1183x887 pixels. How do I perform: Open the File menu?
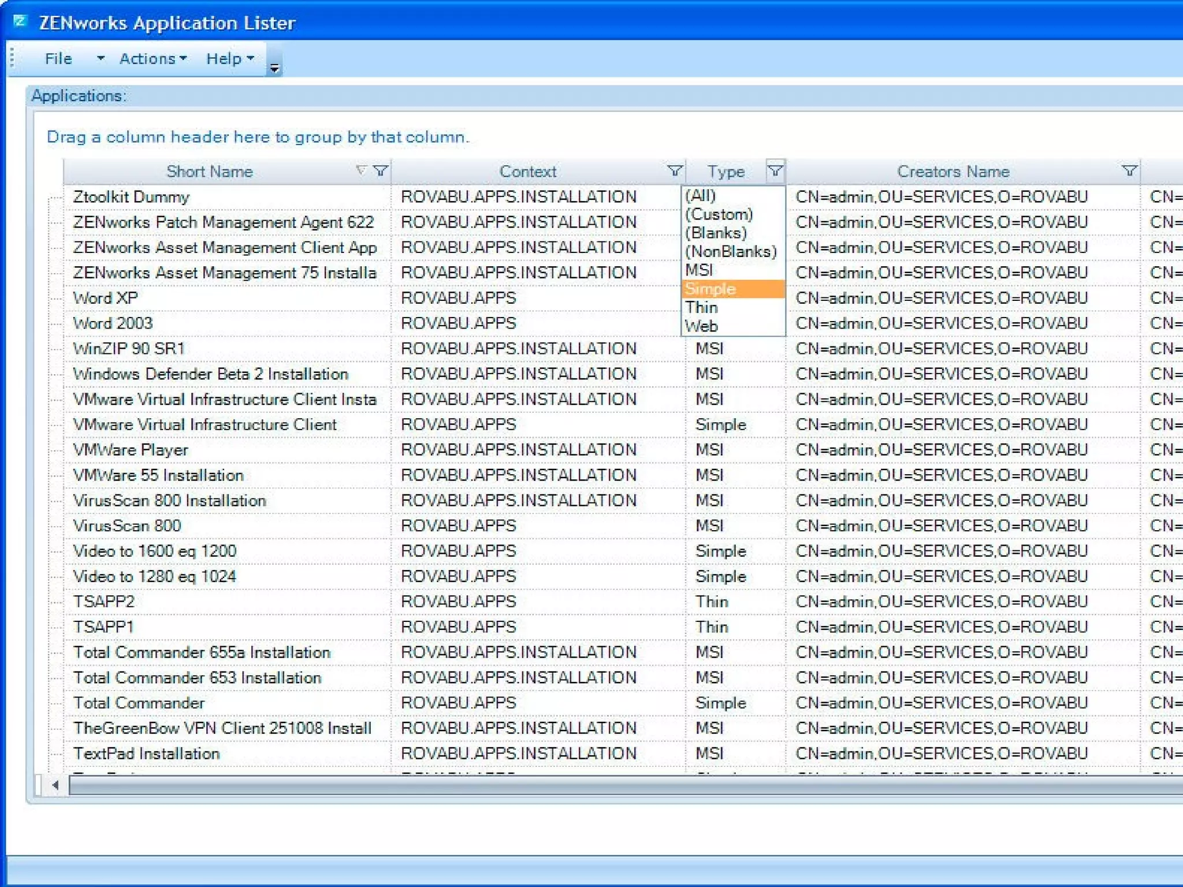pos(58,59)
